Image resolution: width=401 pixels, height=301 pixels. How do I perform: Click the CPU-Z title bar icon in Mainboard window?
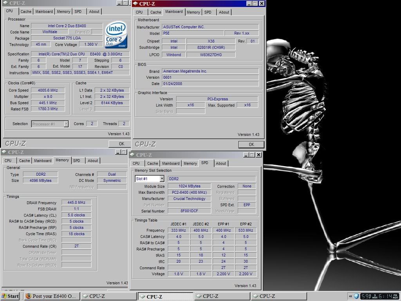(x=135, y=4)
